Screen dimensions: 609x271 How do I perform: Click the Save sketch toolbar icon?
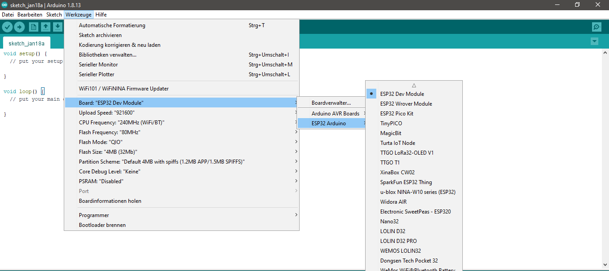(x=58, y=27)
